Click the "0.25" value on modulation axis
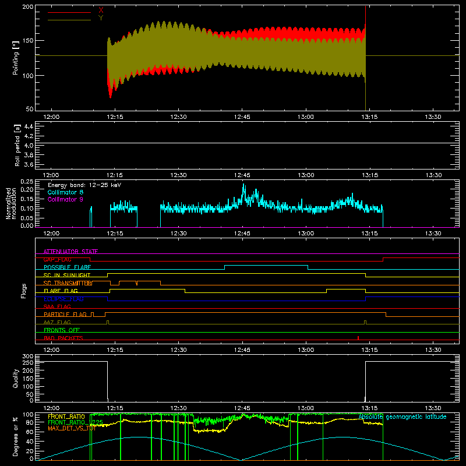The image size is (466, 466). [27, 182]
